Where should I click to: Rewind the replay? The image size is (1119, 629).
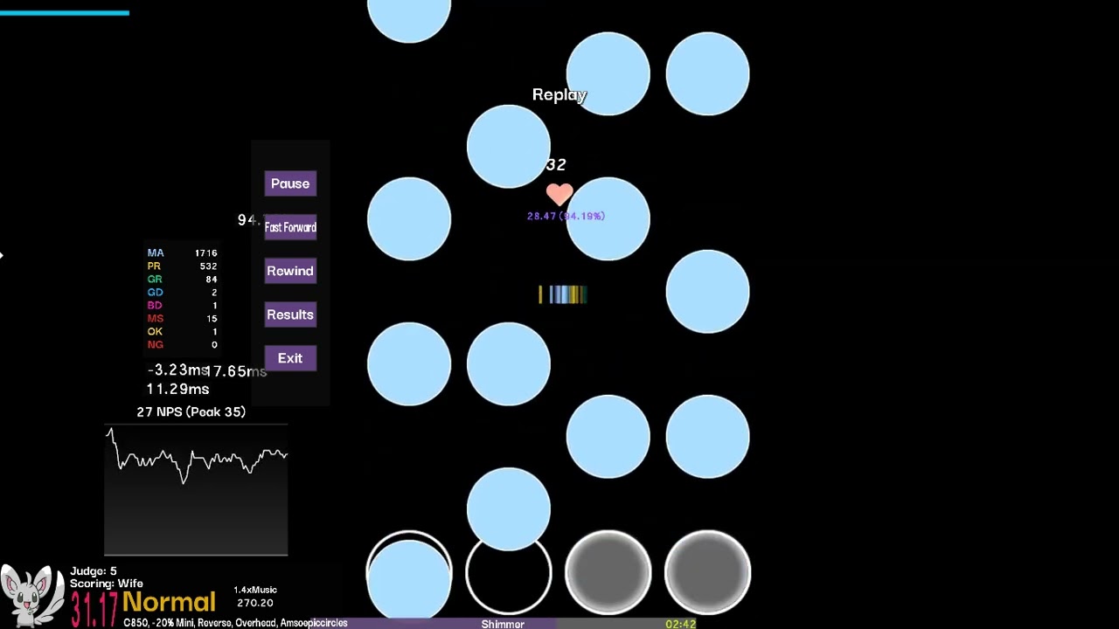290,271
